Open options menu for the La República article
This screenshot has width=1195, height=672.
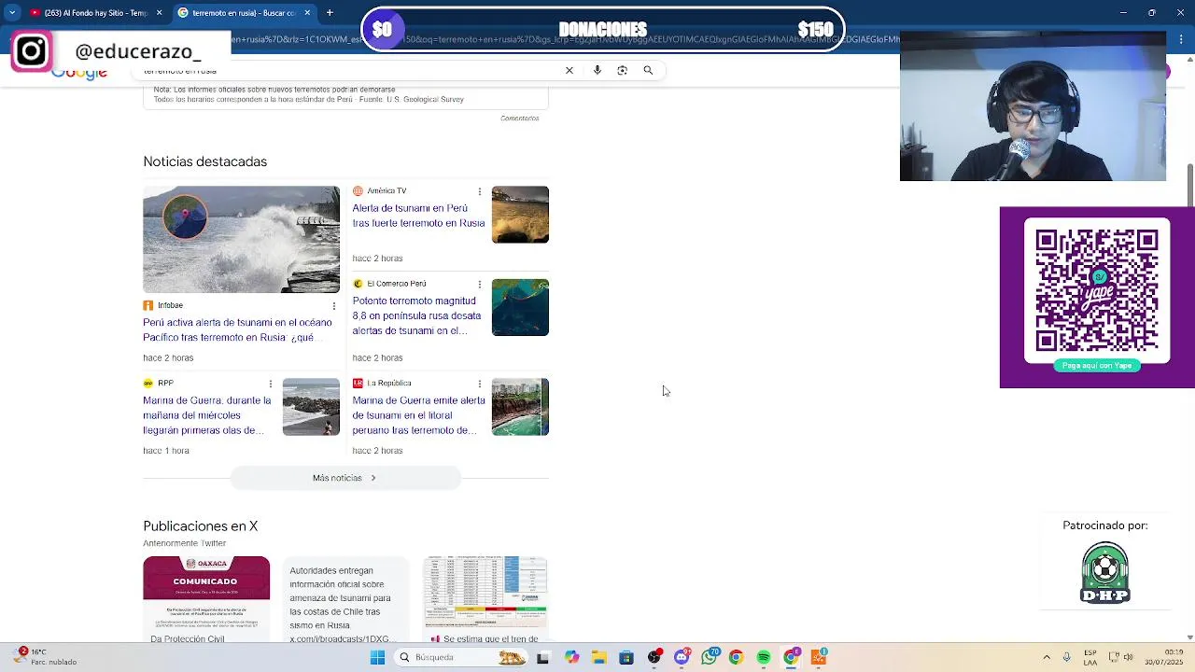[480, 384]
